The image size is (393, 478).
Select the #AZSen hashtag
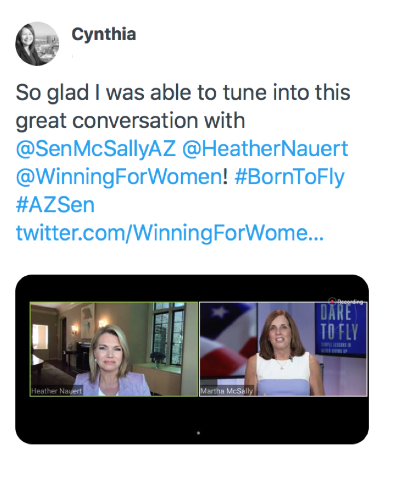[55, 205]
